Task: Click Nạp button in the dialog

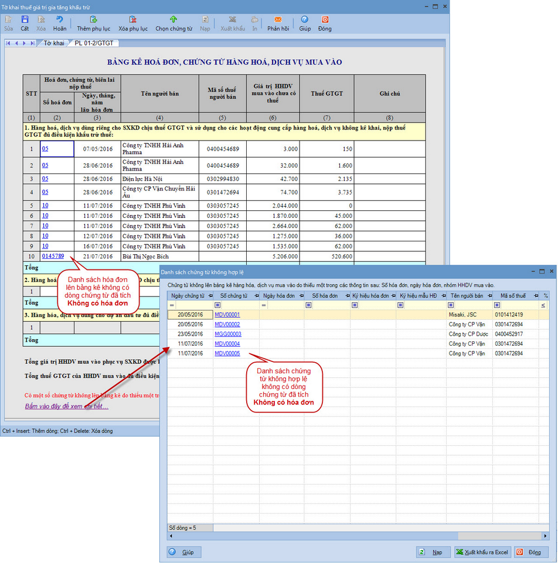Action: (x=433, y=552)
